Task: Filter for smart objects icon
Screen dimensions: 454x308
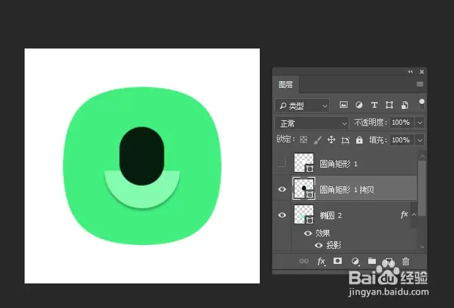Action: click(x=405, y=105)
